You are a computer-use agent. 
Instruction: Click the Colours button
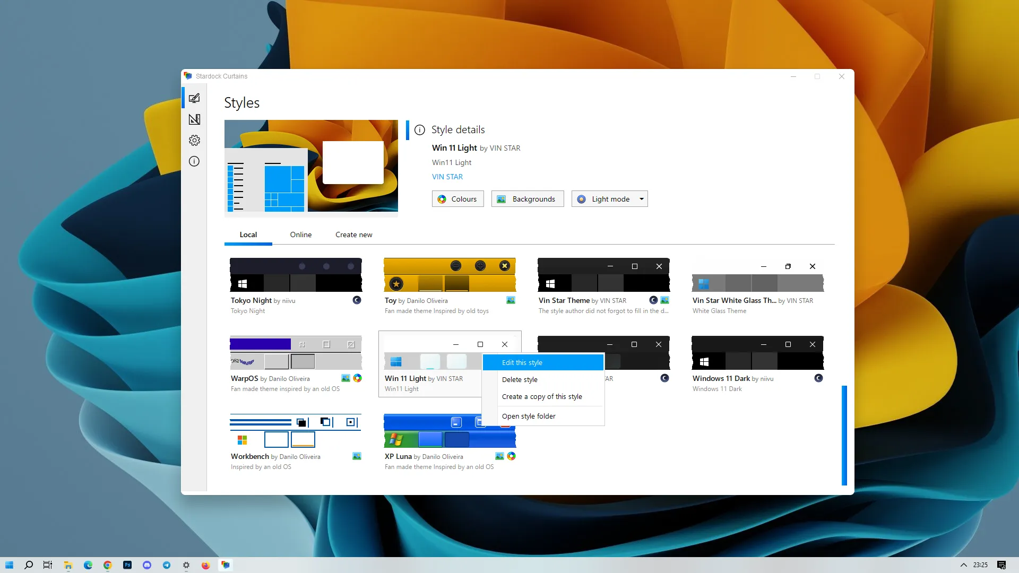457,199
